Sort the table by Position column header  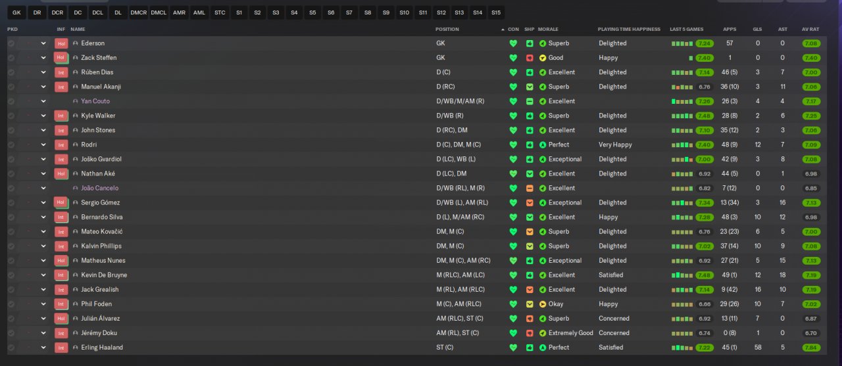coord(447,30)
